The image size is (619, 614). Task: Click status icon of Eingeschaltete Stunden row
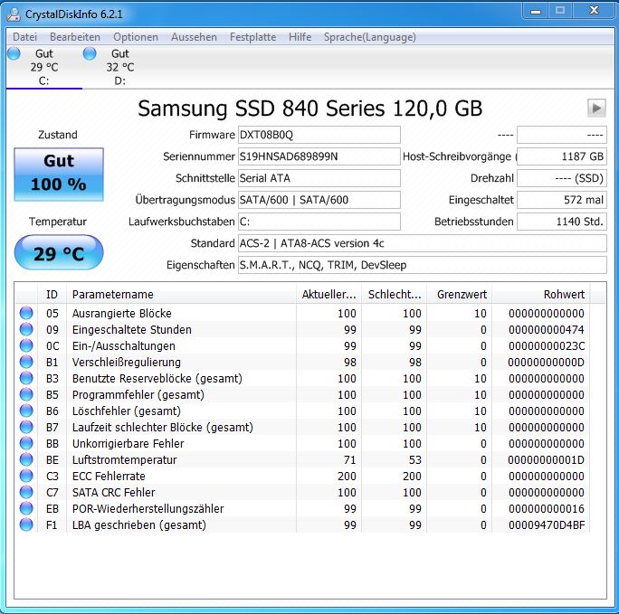pos(26,329)
